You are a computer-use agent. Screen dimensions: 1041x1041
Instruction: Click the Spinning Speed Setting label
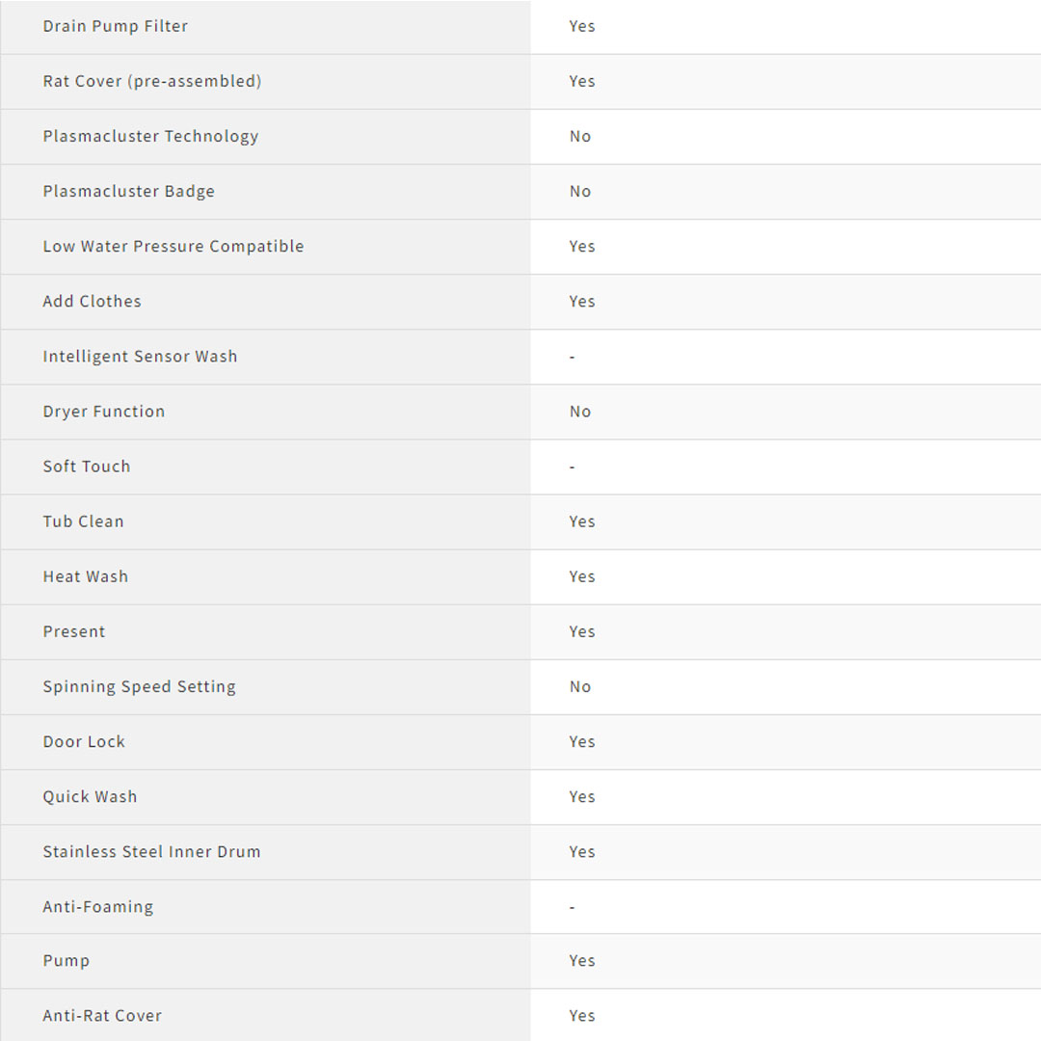[x=139, y=686]
